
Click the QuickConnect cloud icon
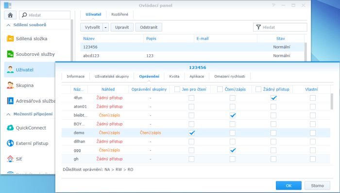[10, 128]
